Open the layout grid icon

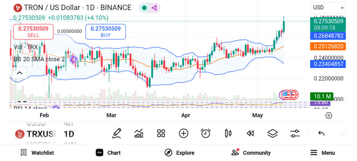[161, 133]
